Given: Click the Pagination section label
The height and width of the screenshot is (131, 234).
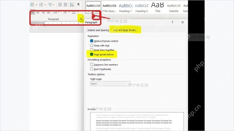Looking at the screenshot, I should [x=93, y=36].
